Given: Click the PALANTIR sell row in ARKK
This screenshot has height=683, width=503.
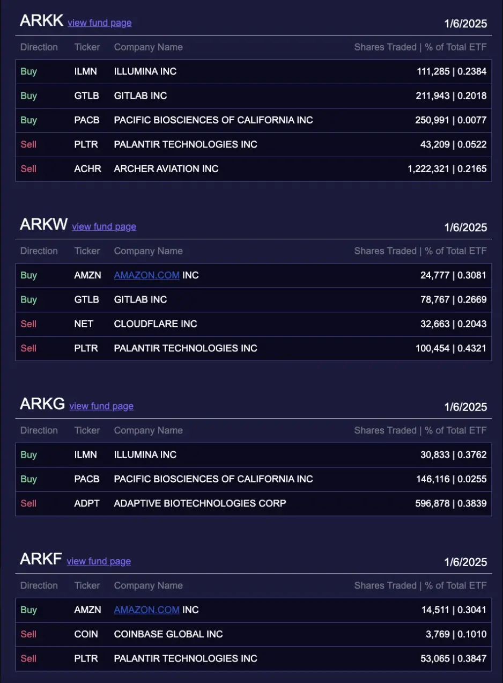Looking at the screenshot, I should [x=252, y=144].
